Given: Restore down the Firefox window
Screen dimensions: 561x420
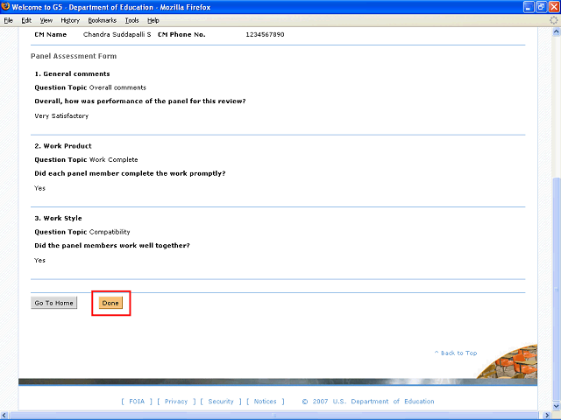Looking at the screenshot, I should click(542, 7).
